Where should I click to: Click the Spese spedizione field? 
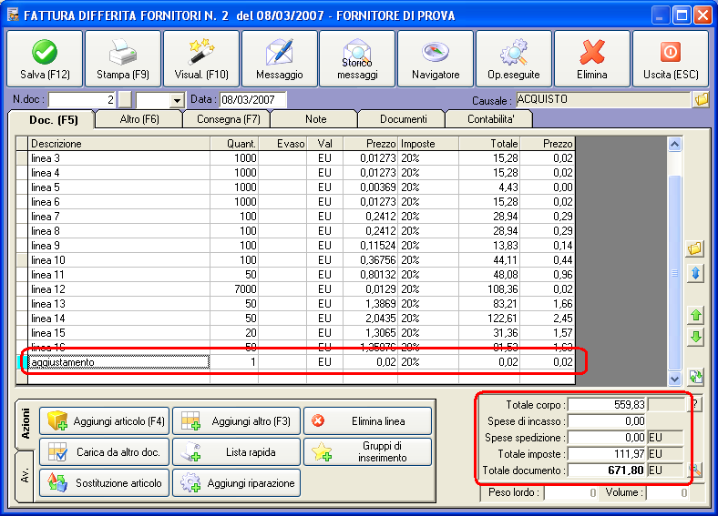(607, 438)
